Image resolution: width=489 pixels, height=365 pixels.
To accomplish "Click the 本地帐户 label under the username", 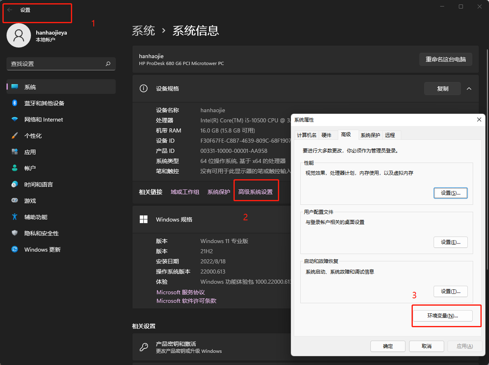I will tap(45, 40).
